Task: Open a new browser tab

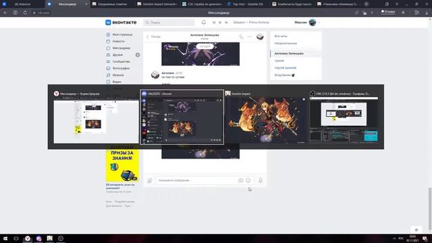Action: pyautogui.click(x=366, y=4)
